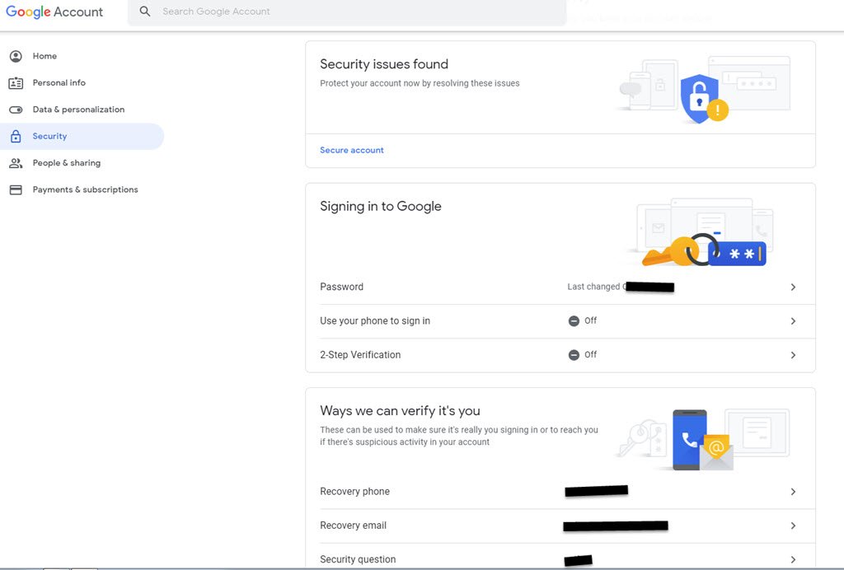This screenshot has width=844, height=570.
Task: Click the People & sharing icon
Action: pos(16,163)
